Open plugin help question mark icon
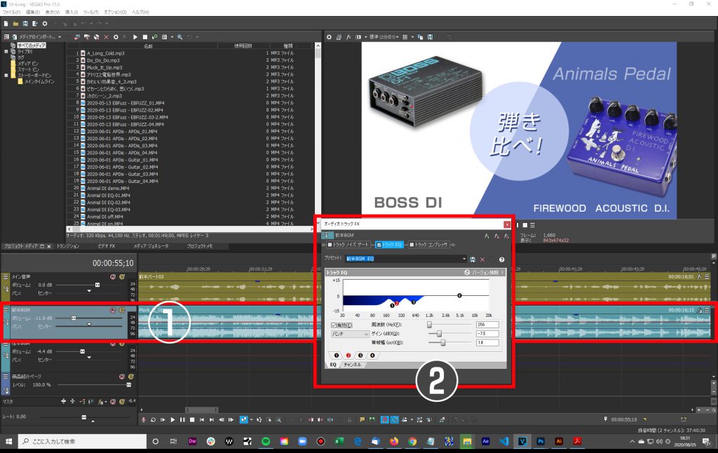718x453 pixels. [502, 259]
